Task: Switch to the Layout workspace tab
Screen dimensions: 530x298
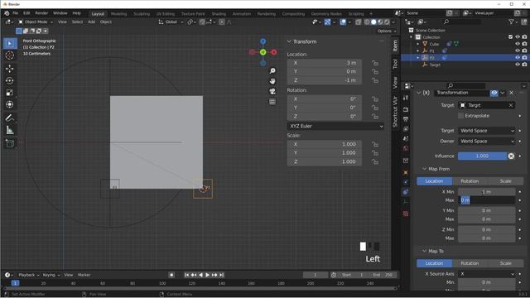Action: (x=98, y=14)
